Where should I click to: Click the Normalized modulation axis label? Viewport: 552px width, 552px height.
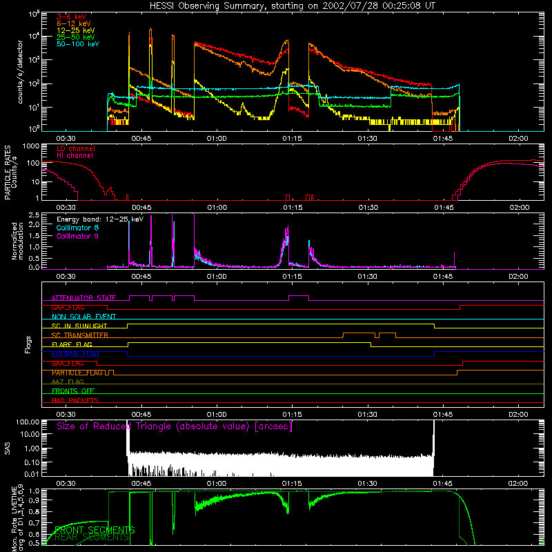click(17, 241)
